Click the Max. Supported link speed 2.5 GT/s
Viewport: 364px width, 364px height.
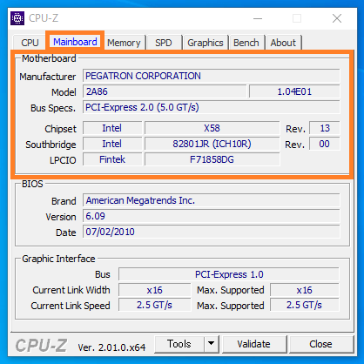tap(305, 306)
